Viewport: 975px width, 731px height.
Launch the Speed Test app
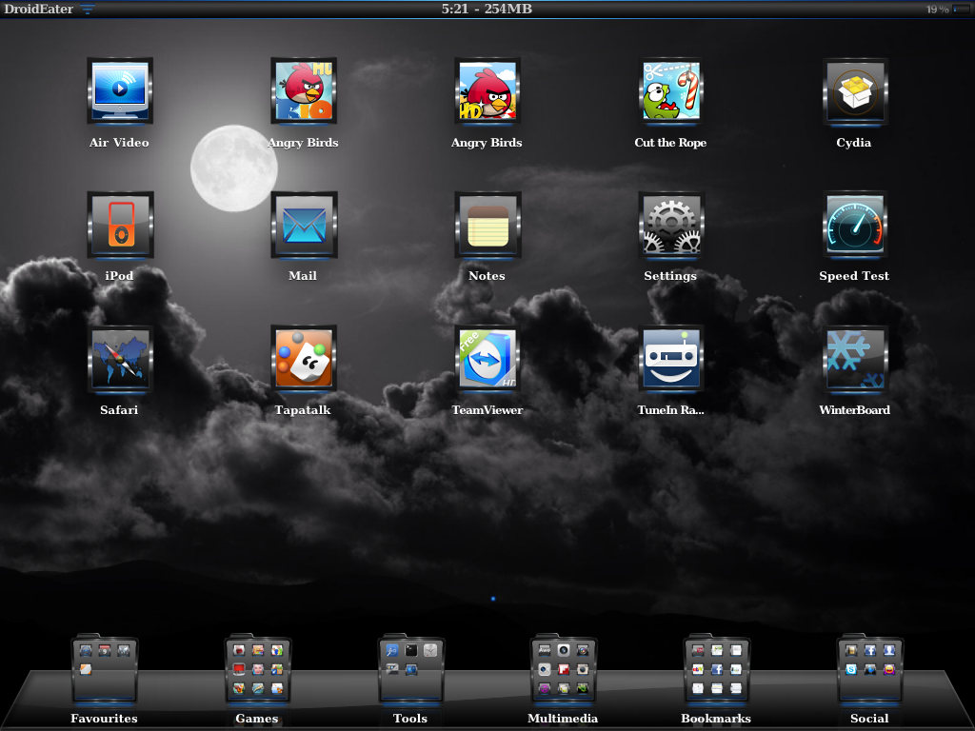pyautogui.click(x=854, y=225)
